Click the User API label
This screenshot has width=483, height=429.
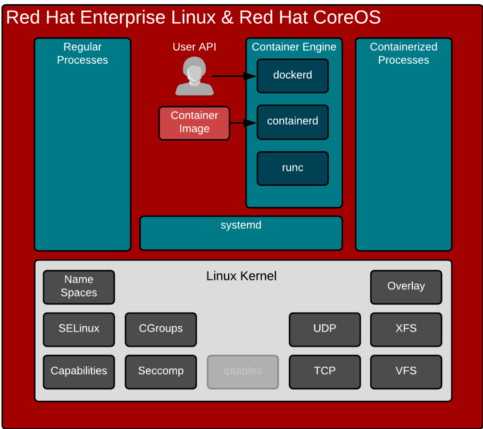[194, 47]
